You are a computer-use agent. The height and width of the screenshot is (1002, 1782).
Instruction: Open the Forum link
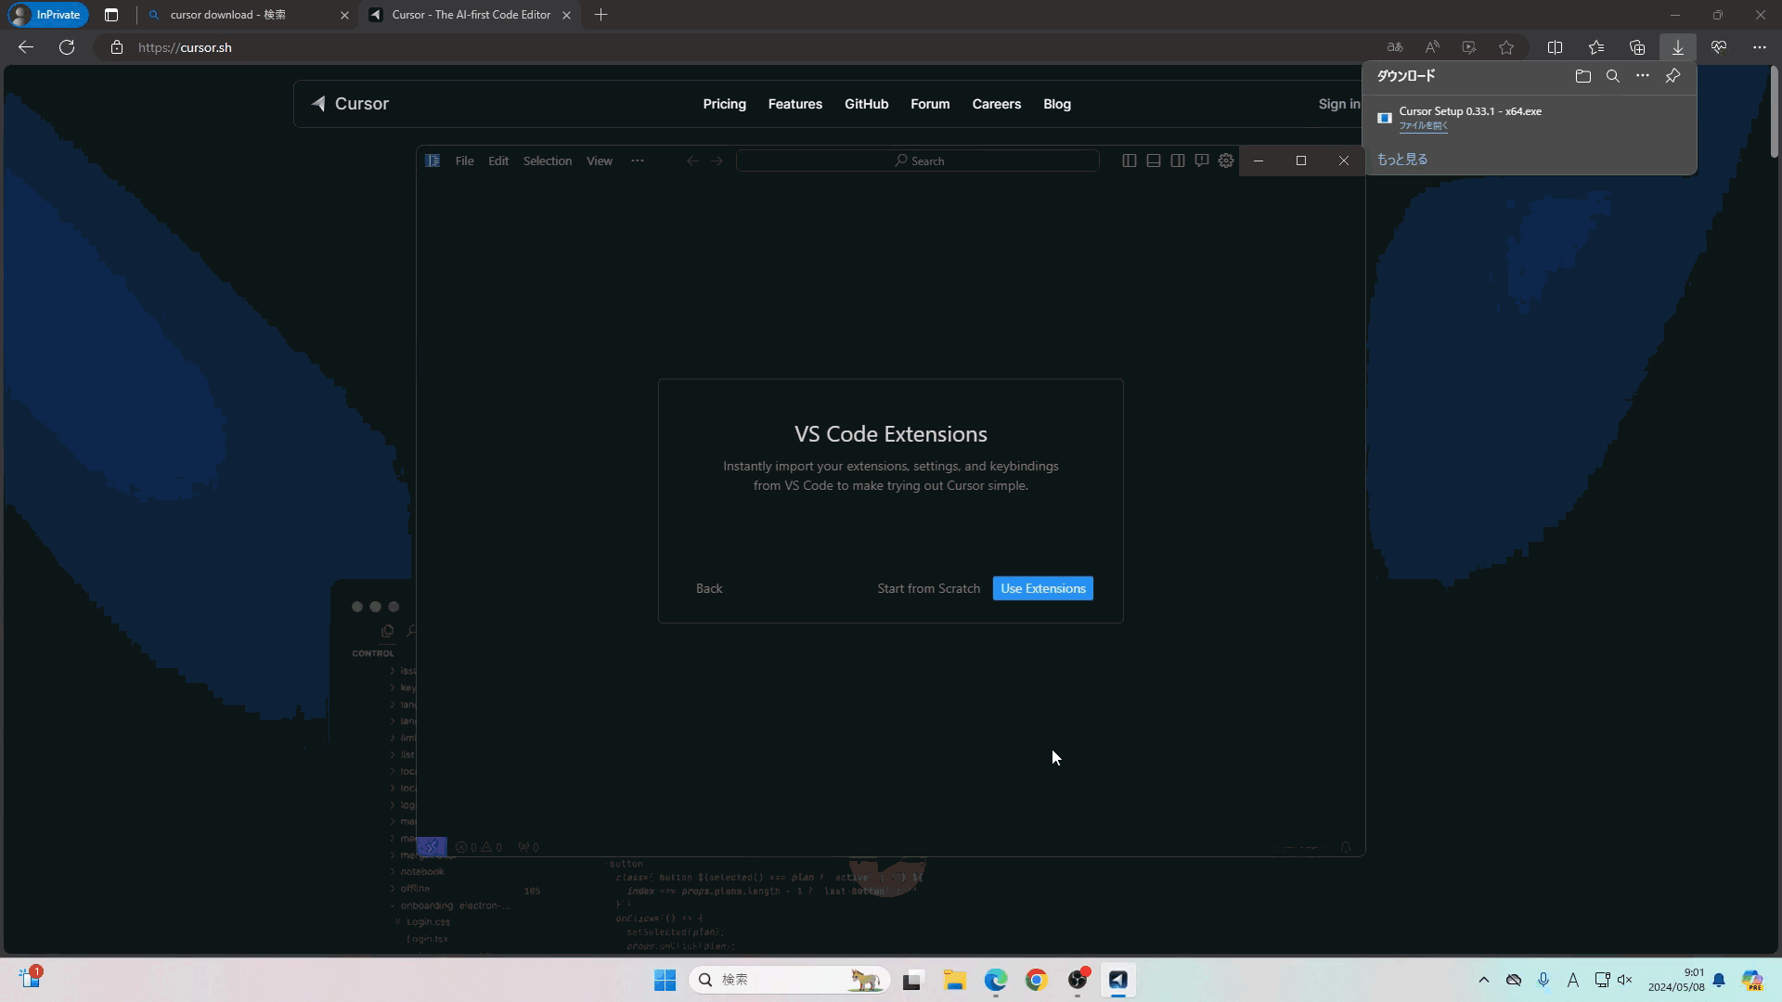[929, 104]
